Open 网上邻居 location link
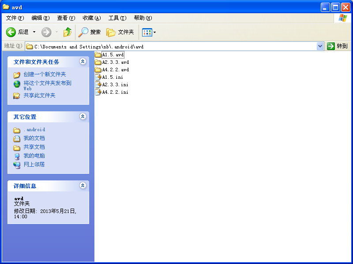The height and width of the screenshot is (264, 353). 34,164
